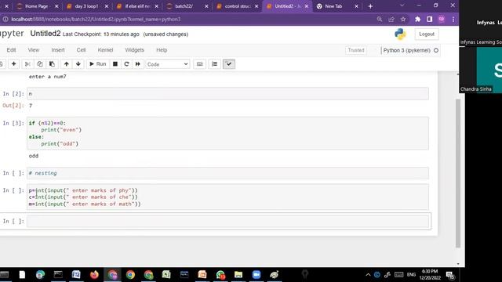This screenshot has height=282, width=502.
Task: Click the Python logo in header
Action: coord(400,34)
